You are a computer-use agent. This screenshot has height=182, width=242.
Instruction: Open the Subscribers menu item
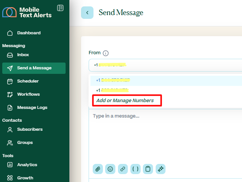[x=34, y=129]
